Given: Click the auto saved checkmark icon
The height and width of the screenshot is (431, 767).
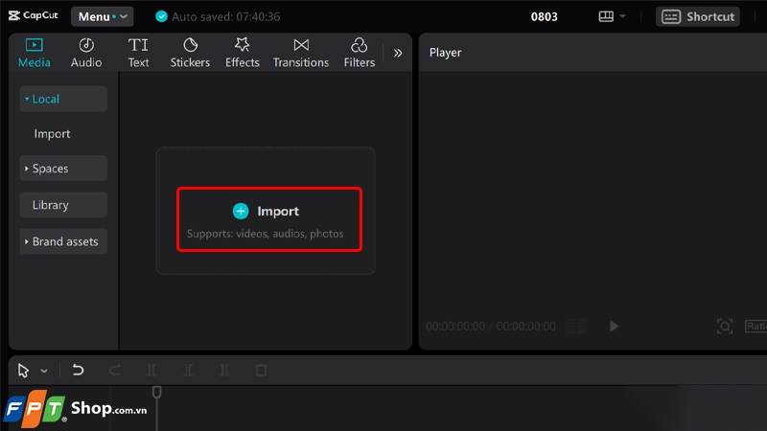Looking at the screenshot, I should coord(161,16).
